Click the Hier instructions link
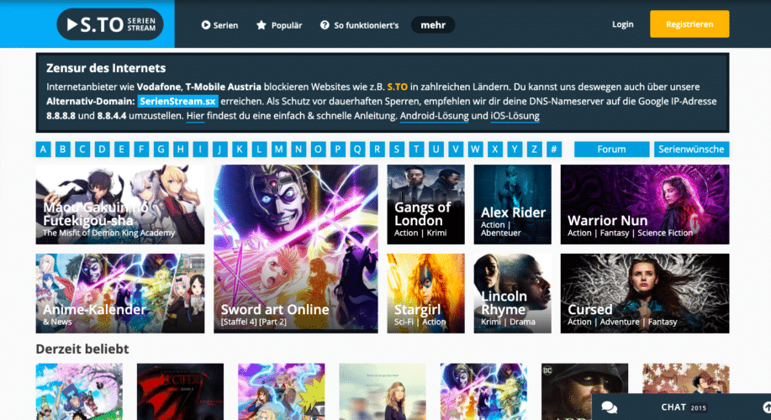Image resolution: width=771 pixels, height=420 pixels. [x=195, y=117]
